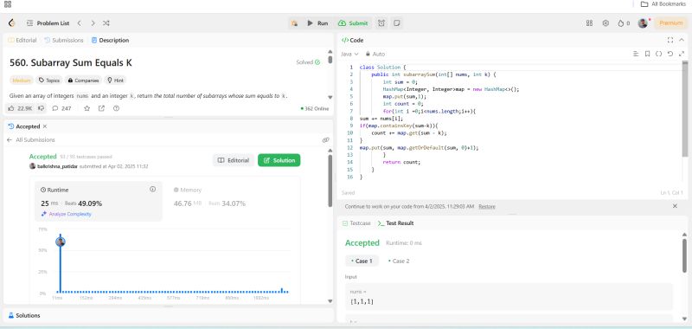Open the layout manager icon
692x329 pixels.
click(x=589, y=23)
